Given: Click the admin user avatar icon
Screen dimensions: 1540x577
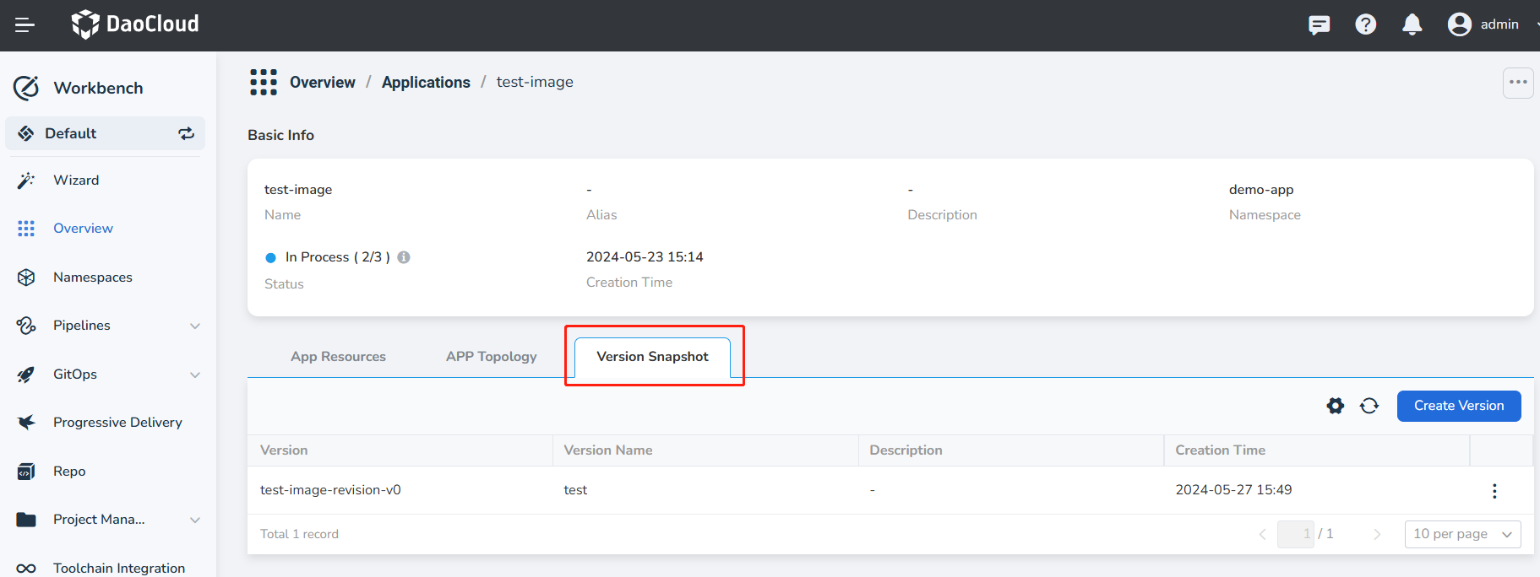Looking at the screenshot, I should [x=1459, y=24].
